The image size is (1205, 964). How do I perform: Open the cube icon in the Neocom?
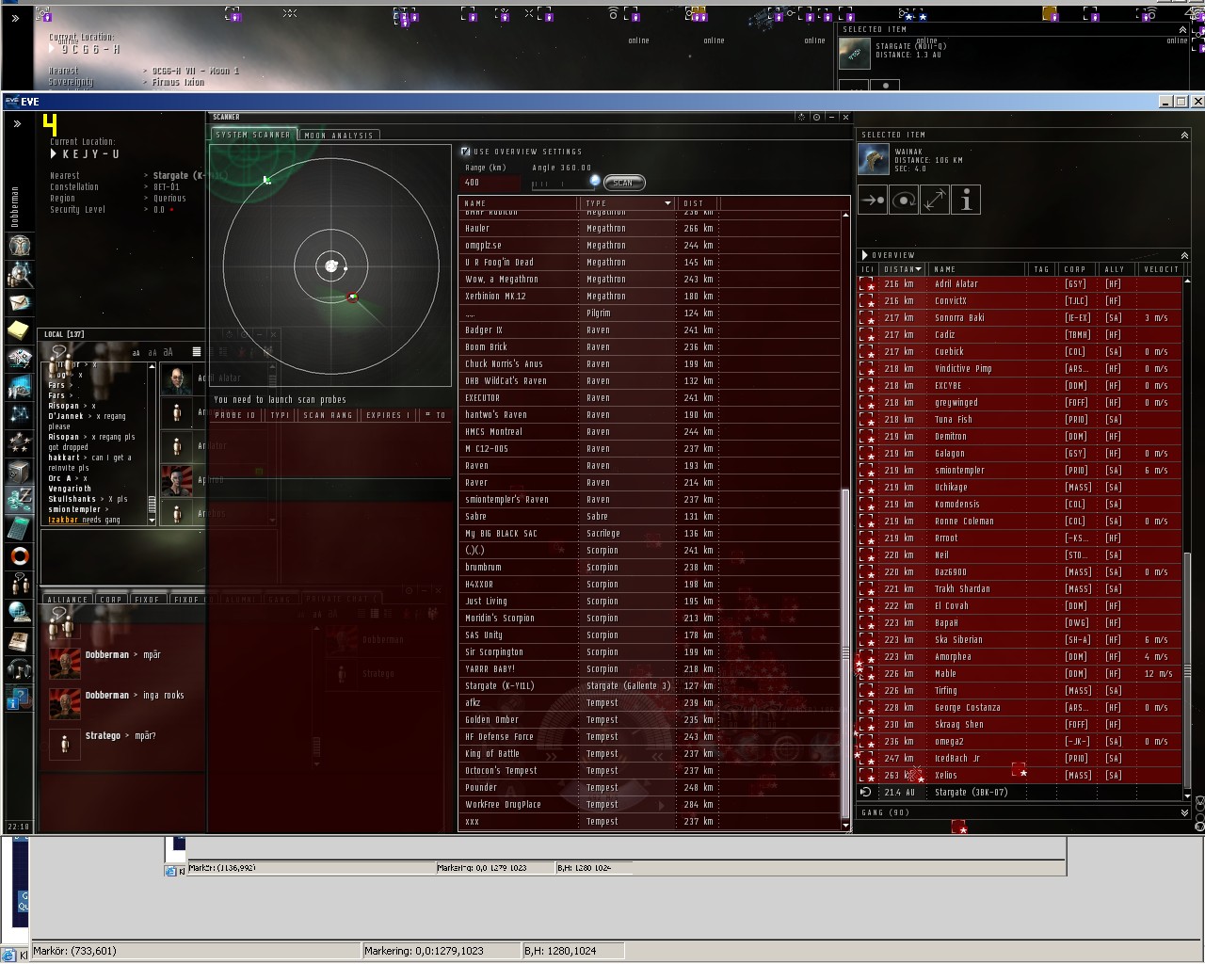20,472
